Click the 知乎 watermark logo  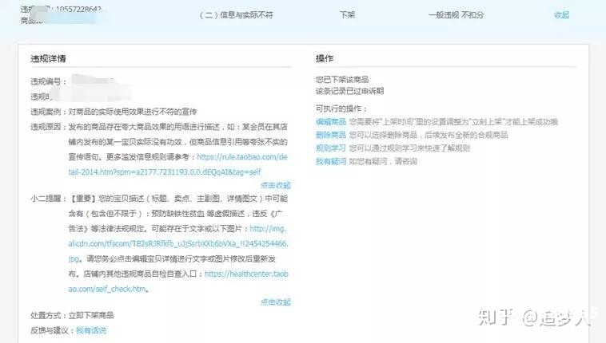496,317
